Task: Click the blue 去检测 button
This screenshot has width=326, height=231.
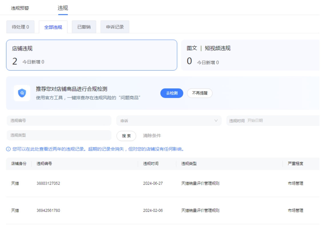Action: point(172,93)
